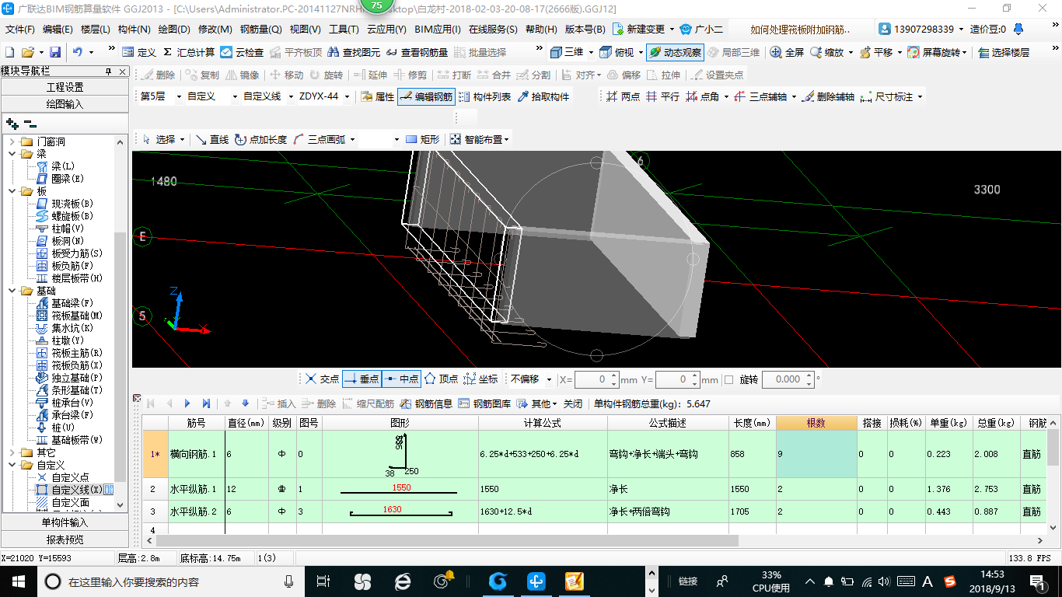Image resolution: width=1062 pixels, height=597 pixels.
Task: Select 自定义线(X) in the tree
Action: (x=77, y=490)
